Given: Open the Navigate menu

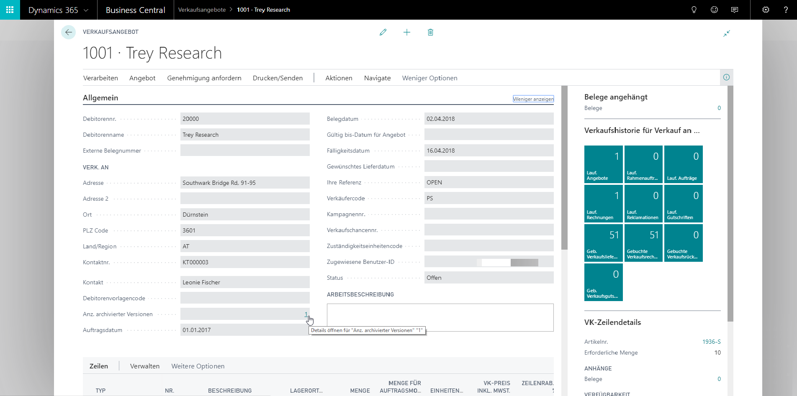Looking at the screenshot, I should pos(377,78).
